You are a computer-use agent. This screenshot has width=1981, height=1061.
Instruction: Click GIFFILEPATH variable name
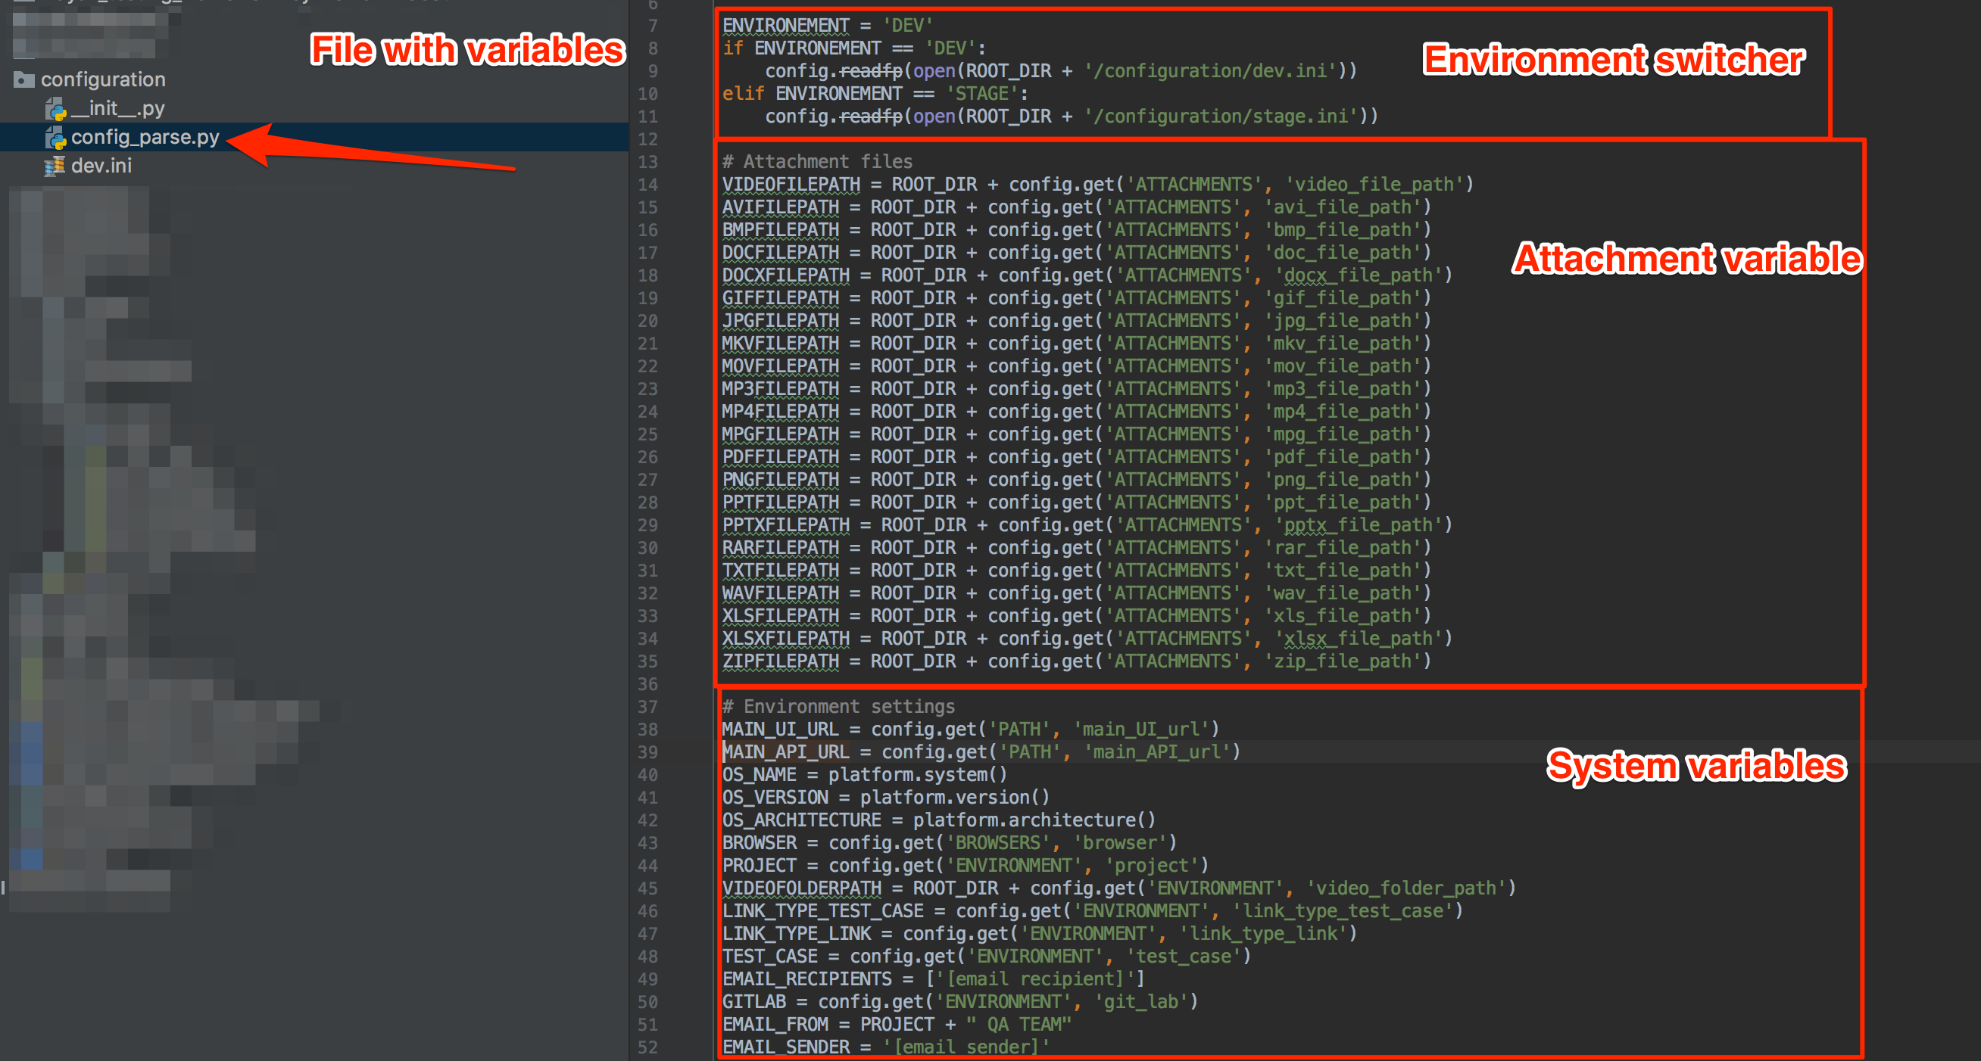point(781,298)
